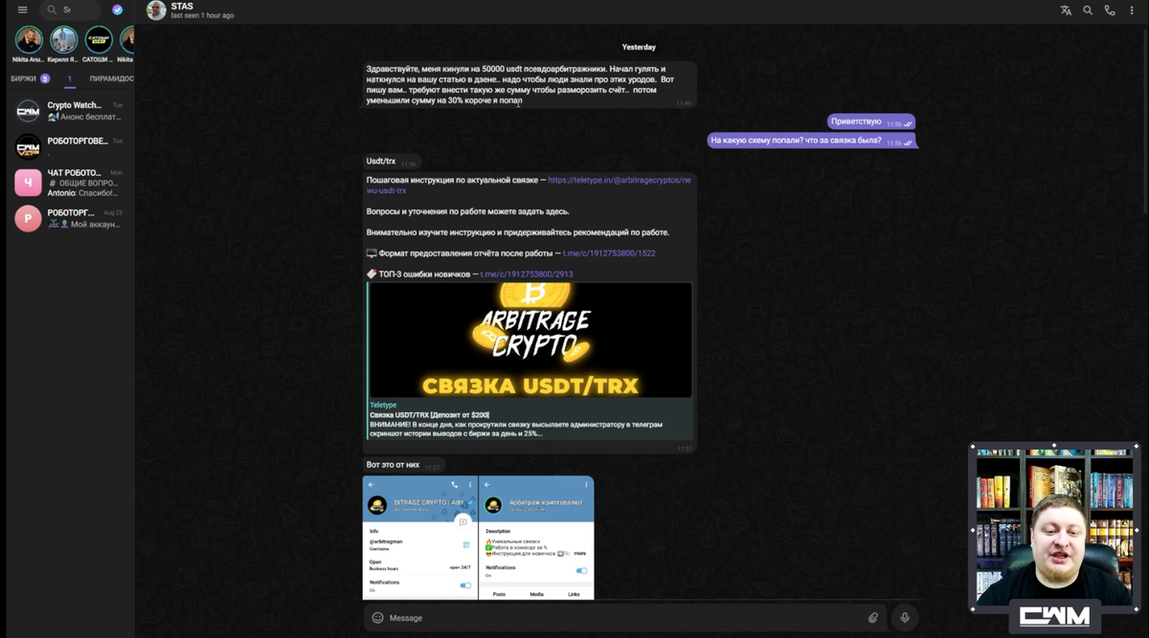Open the hamburger main menu

point(22,10)
